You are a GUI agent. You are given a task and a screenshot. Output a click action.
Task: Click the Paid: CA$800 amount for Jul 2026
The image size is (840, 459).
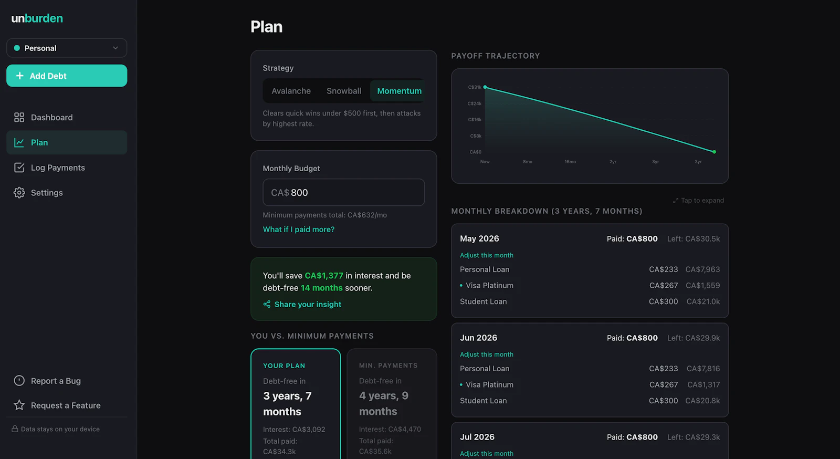point(632,437)
